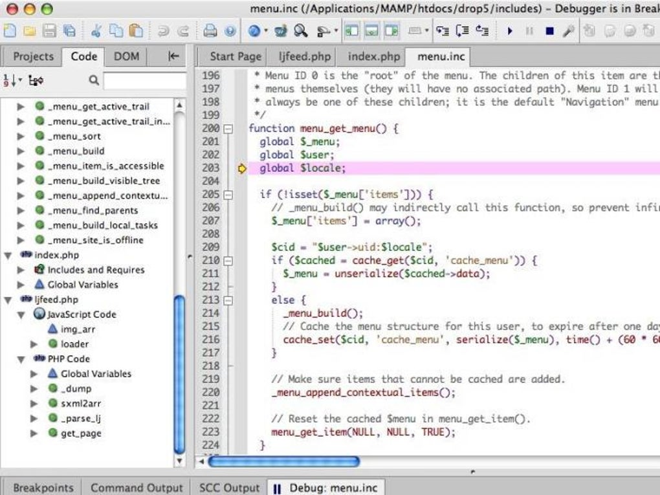Expand the Includes and Requires node
Image resolution: width=660 pixels, height=495 pixels.
21,270
